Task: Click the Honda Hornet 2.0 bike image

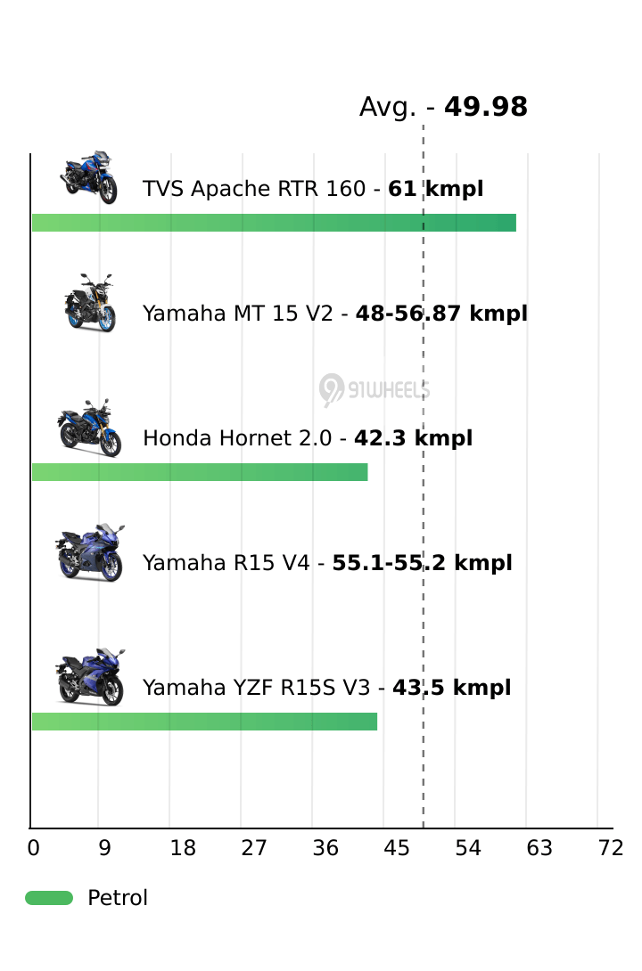Action: click(89, 428)
